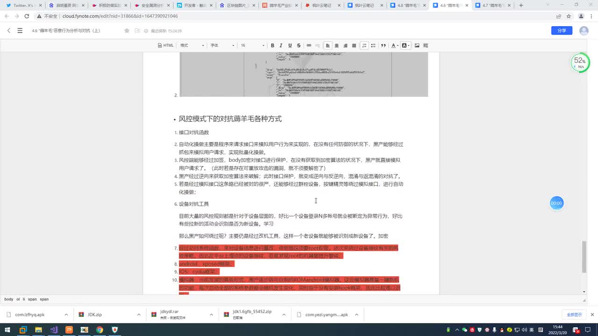The image size is (598, 336).
Task: Align text left
Action: [x=328, y=45]
